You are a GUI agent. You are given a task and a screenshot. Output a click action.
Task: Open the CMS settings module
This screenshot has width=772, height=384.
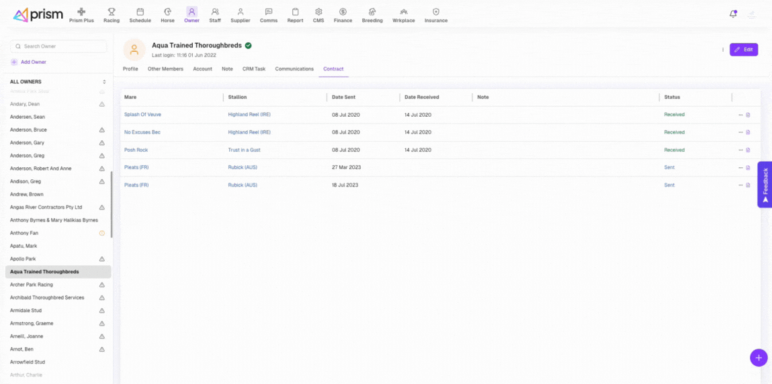point(318,15)
